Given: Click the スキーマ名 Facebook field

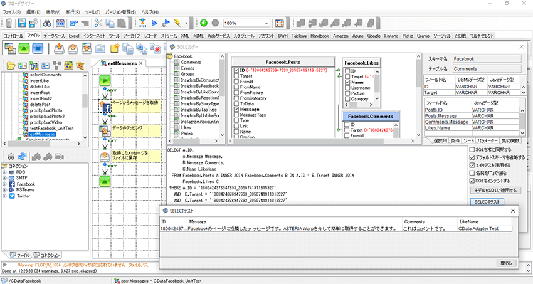Looking at the screenshot, I should click(487, 59).
